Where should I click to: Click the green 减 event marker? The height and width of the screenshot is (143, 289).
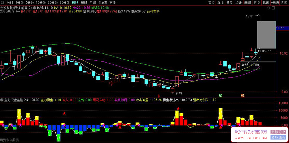(x=220, y=96)
